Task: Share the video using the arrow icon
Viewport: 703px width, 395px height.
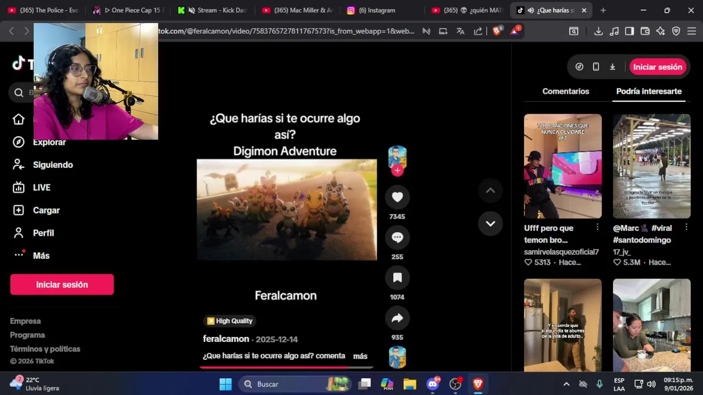Action: tap(397, 318)
